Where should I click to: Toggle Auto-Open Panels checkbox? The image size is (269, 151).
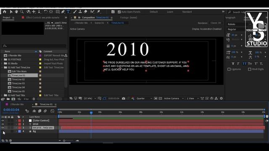(119, 12)
